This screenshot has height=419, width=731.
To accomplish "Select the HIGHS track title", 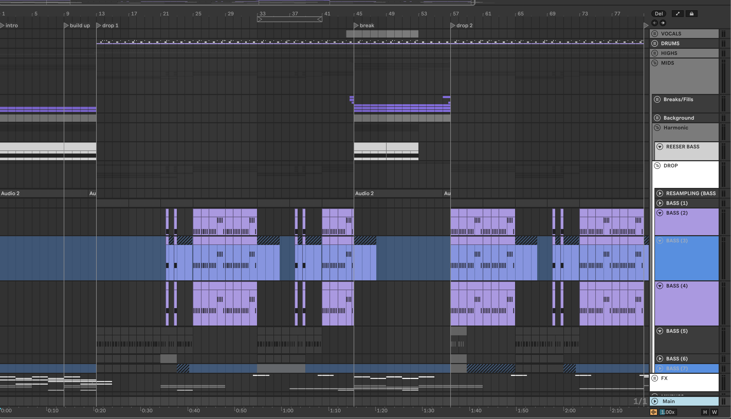I will 669,53.
